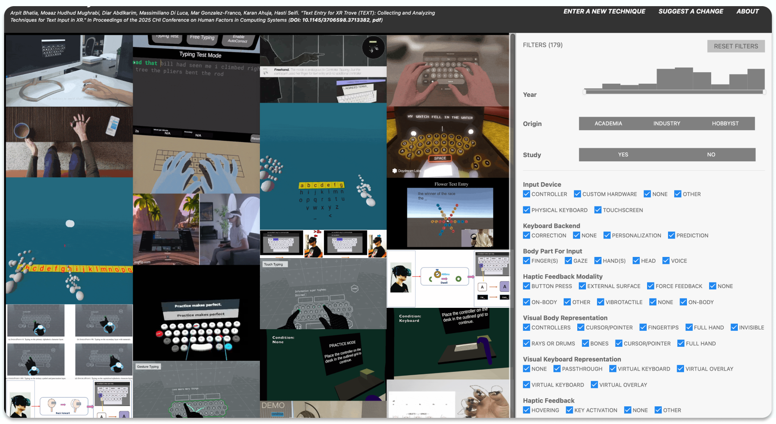Select the Hobbyist origin filter

725,124
